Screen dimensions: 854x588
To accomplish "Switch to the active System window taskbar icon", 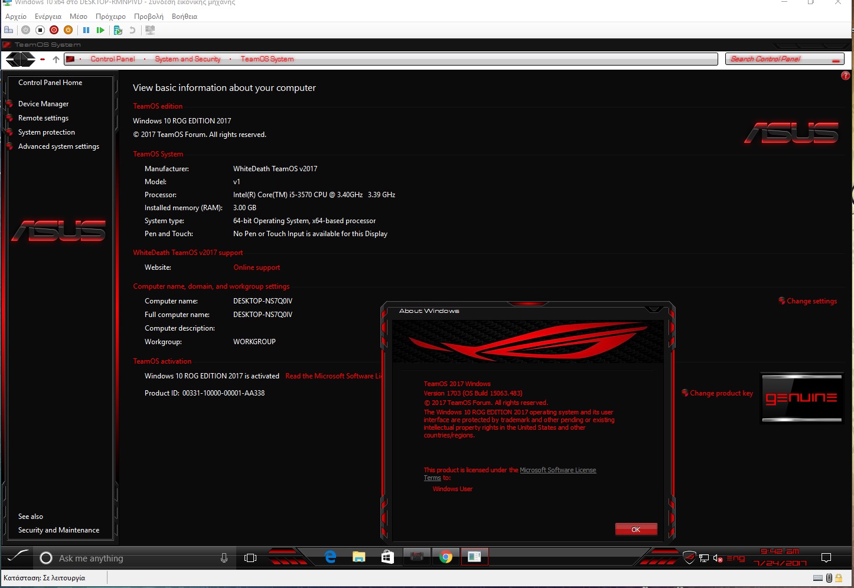I will pos(474,557).
